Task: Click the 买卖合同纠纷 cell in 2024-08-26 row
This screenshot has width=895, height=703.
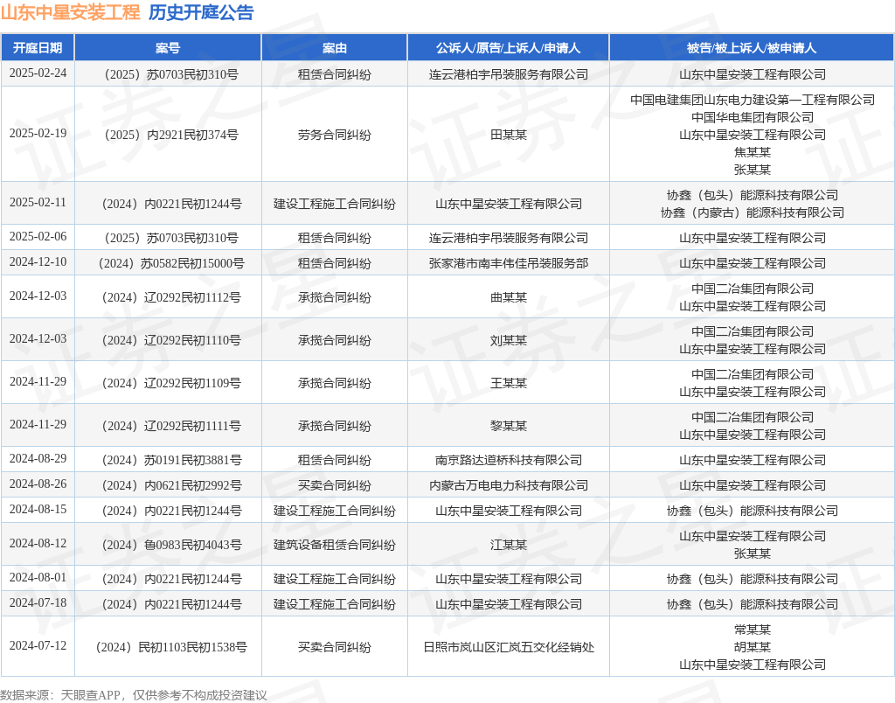Action: click(335, 485)
